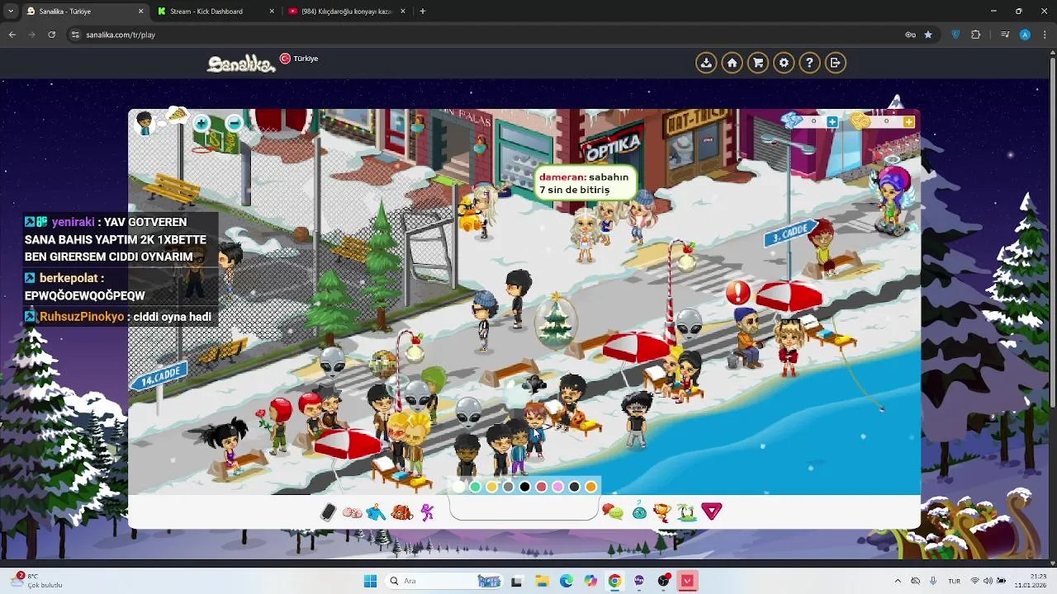Open the taskbar volume icon
1057x594 pixels.
coord(988,581)
